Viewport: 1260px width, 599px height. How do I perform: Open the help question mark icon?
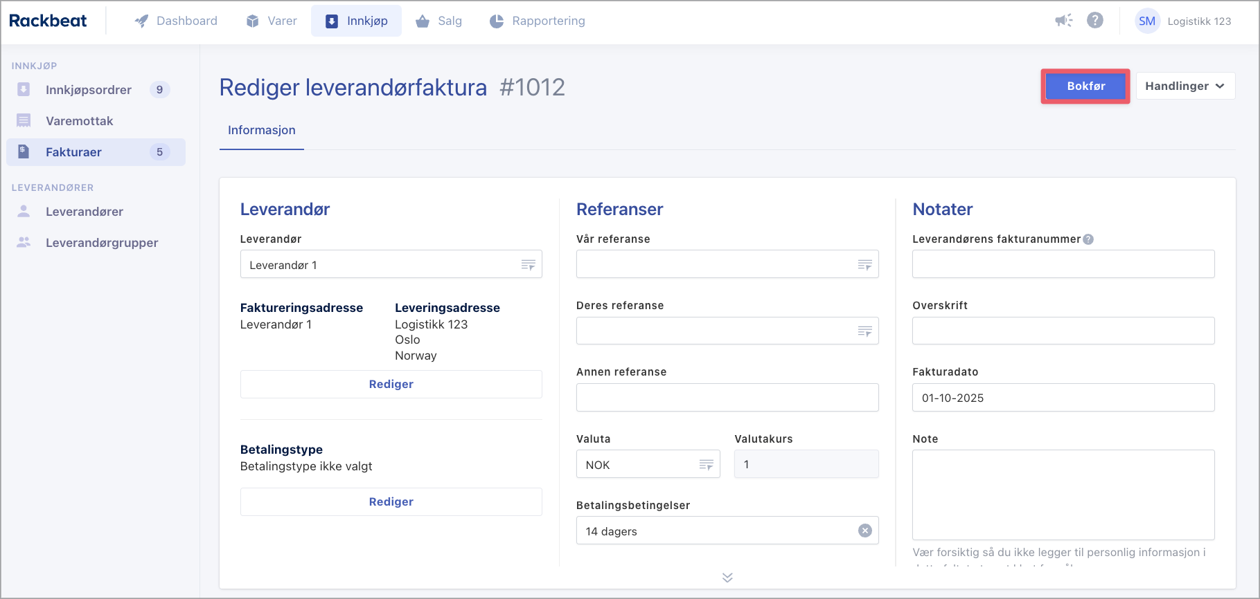pos(1094,21)
